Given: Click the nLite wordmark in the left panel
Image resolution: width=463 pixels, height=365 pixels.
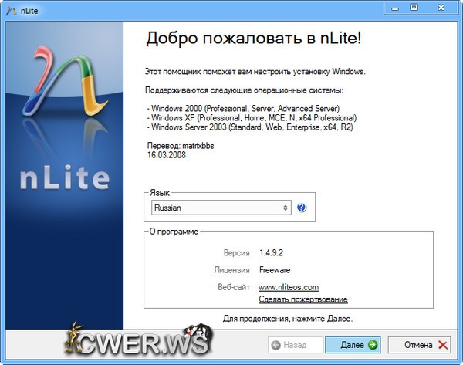Looking at the screenshot, I should click(63, 178).
